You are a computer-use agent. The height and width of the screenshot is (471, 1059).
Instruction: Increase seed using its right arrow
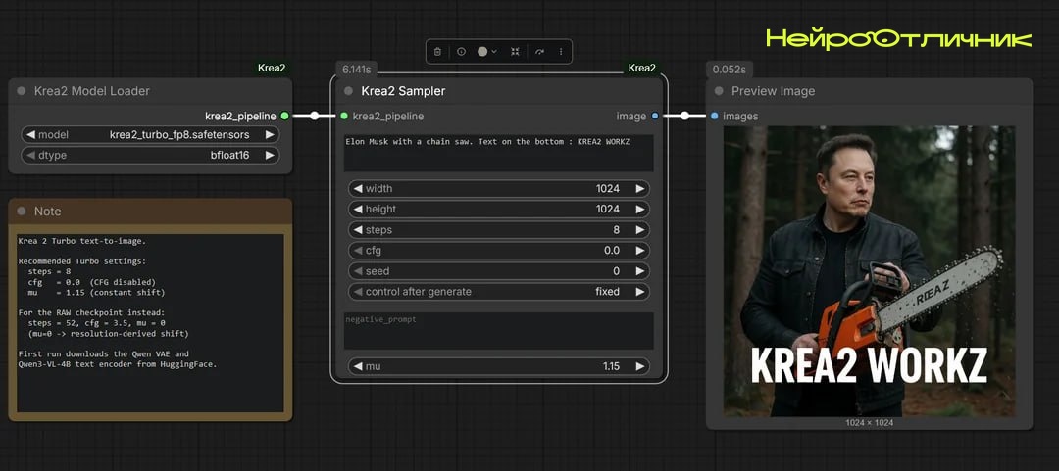coord(640,271)
